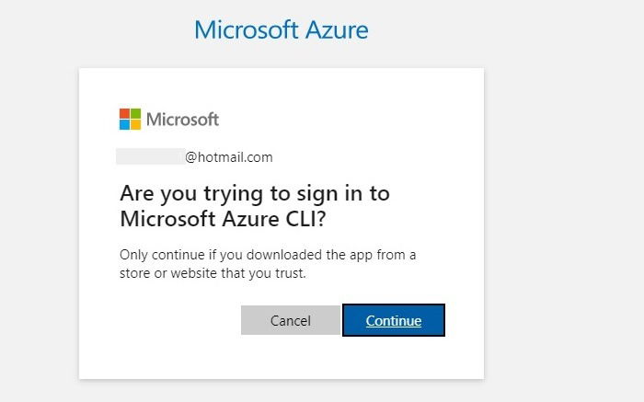Click the gray Microsoft wordmark beside the logo
644x402 pixels.
pyautogui.click(x=183, y=120)
